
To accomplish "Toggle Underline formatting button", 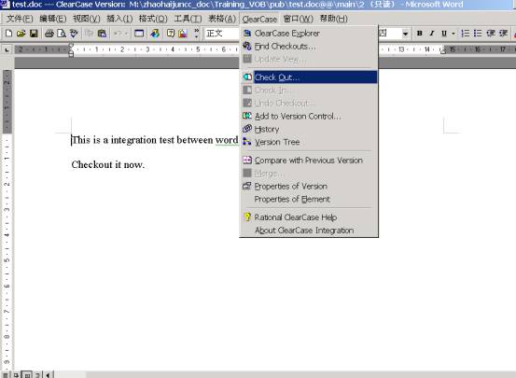I will point(444,34).
